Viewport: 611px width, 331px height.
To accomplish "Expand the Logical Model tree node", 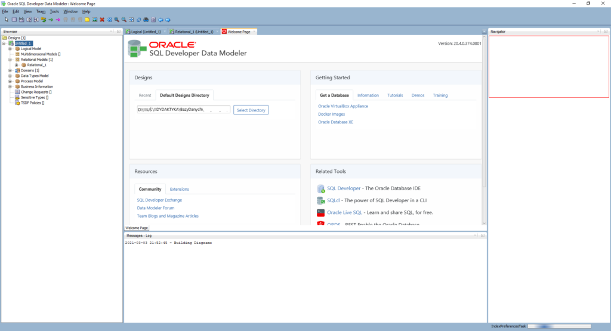I will 10,49.
